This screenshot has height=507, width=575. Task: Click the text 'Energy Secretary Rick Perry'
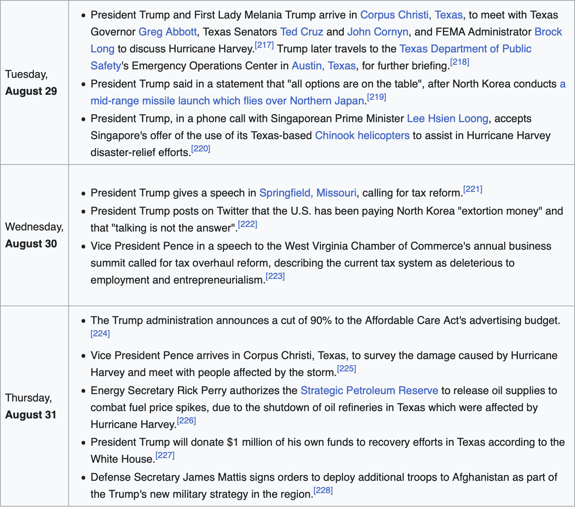(x=158, y=391)
